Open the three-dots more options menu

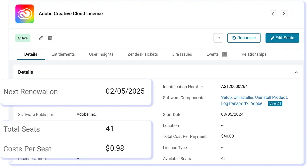click(218, 38)
